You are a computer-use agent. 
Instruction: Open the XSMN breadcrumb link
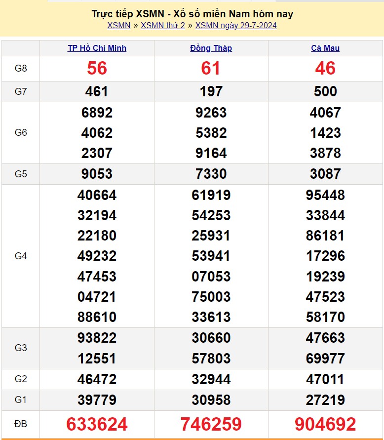[x=118, y=26]
